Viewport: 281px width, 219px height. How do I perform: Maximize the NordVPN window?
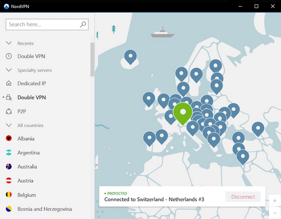point(256,6)
